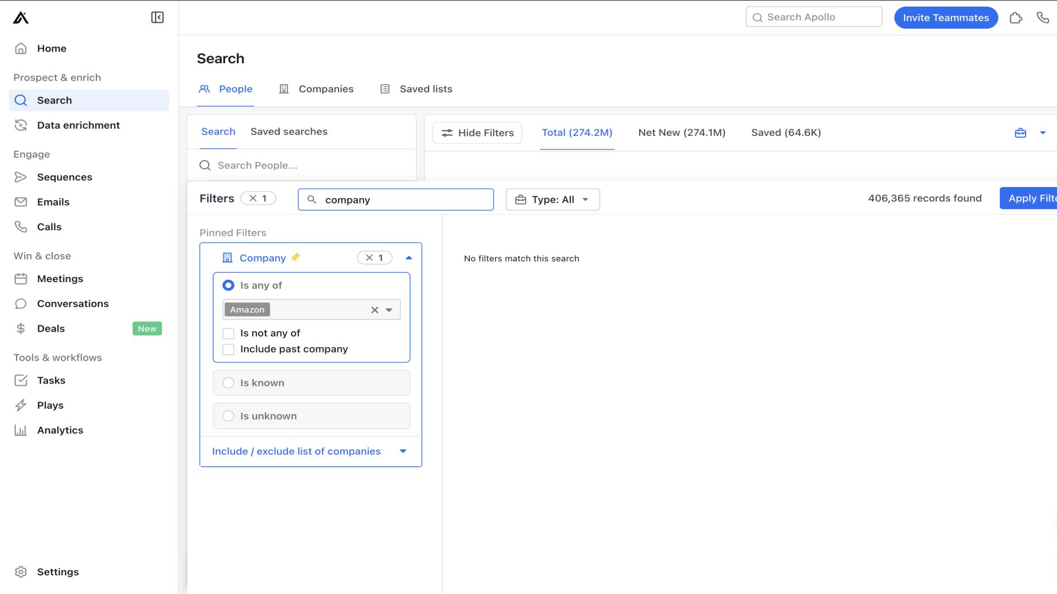Click the Emails icon in sidebar
This screenshot has height=594, width=1057.
[x=20, y=202]
